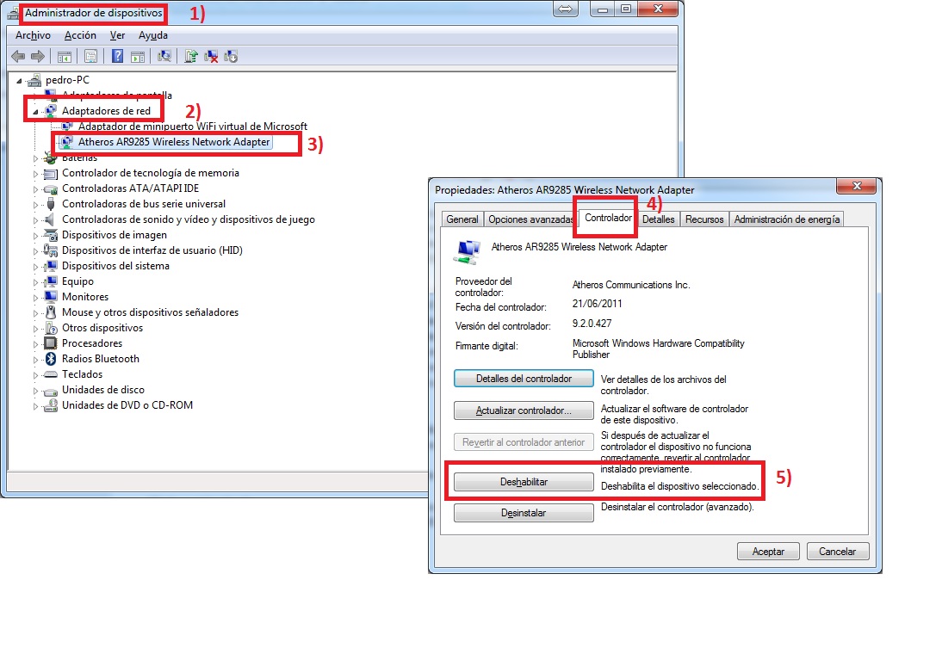Viewport: 942px width, 648px height.
Task: Click the Procesadores chip icon
Action: 51,343
